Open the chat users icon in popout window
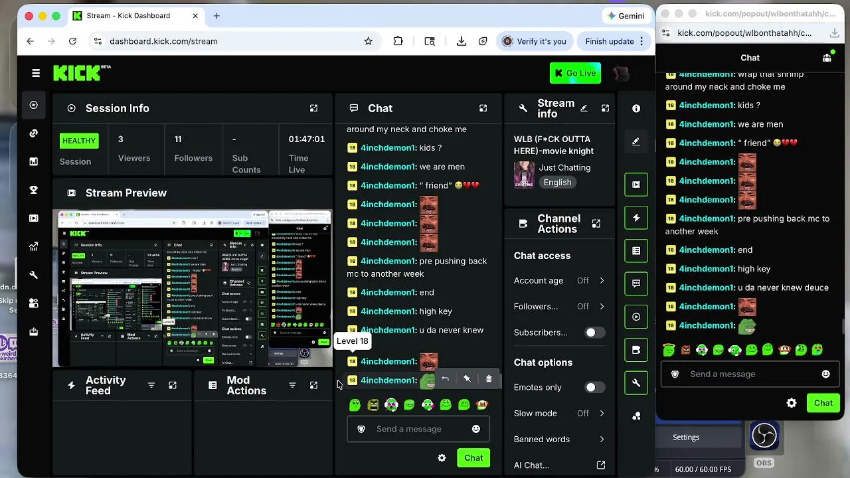This screenshot has width=850, height=478. (827, 58)
